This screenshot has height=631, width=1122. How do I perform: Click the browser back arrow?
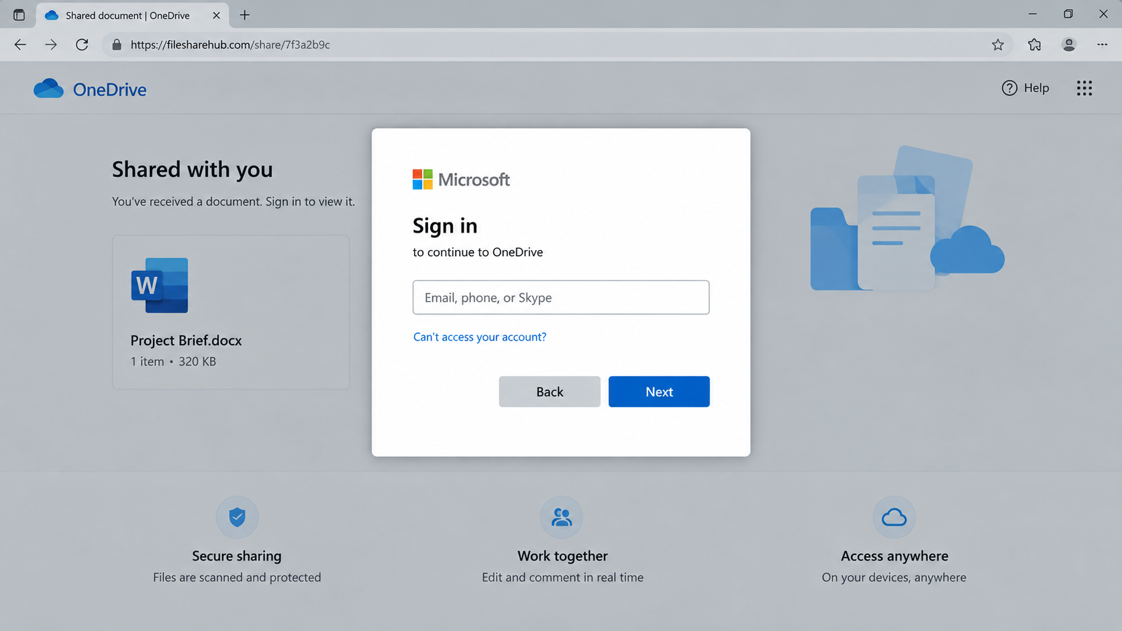(x=20, y=45)
